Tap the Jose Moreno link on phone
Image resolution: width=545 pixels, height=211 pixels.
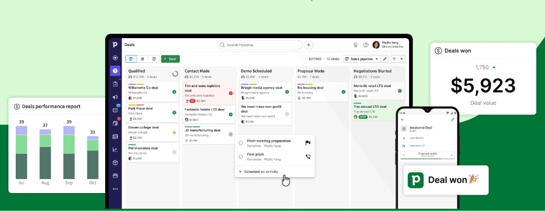pos(416,138)
